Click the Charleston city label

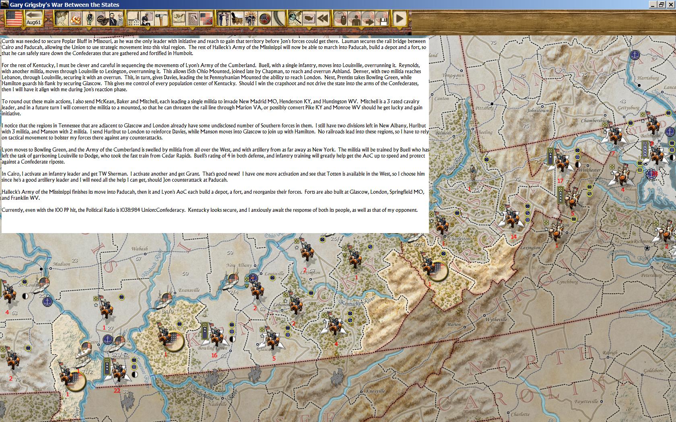459,239
